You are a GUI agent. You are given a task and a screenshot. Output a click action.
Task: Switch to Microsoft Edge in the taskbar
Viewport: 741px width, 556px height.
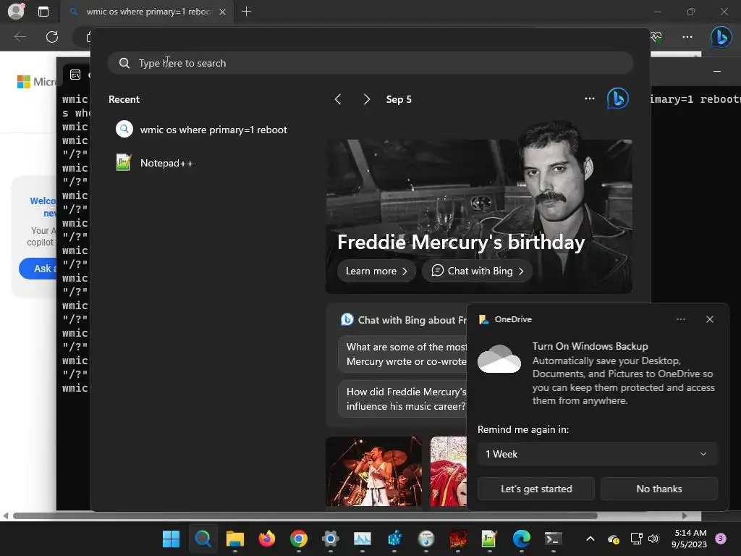pos(521,539)
